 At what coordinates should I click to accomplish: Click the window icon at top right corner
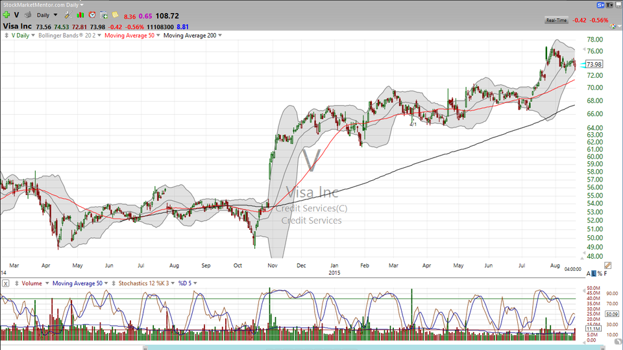tap(618, 5)
